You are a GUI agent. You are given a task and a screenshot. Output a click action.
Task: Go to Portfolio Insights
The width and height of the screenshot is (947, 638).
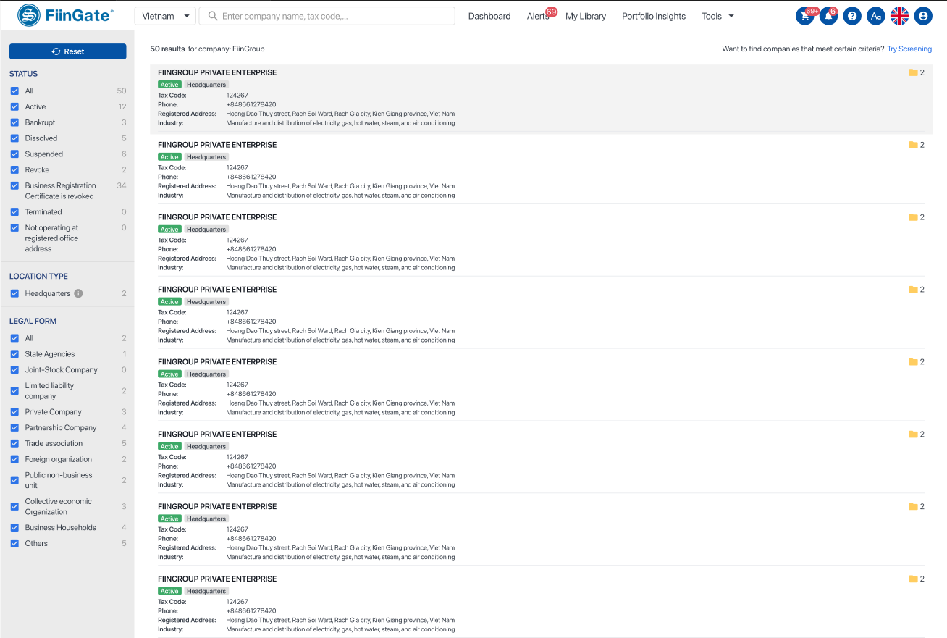click(x=654, y=16)
